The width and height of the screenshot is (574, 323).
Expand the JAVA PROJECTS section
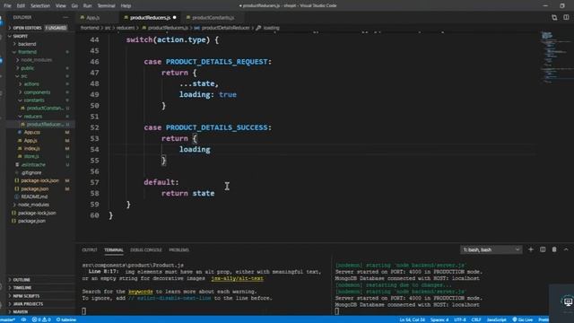click(28, 304)
